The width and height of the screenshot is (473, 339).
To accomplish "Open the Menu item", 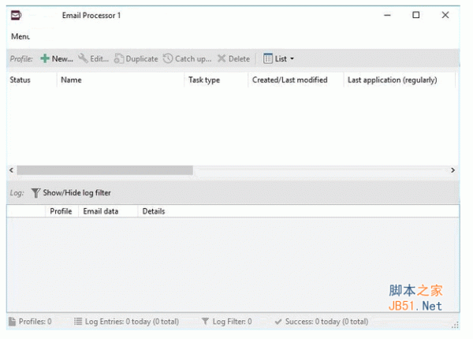I will [20, 36].
